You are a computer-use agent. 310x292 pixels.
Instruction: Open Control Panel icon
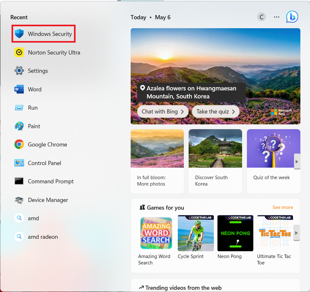19,163
